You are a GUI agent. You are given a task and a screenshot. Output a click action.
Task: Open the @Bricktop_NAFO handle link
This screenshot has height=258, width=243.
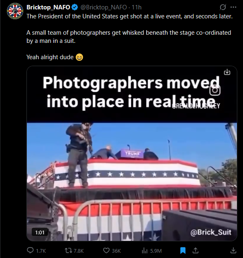coord(104,7)
